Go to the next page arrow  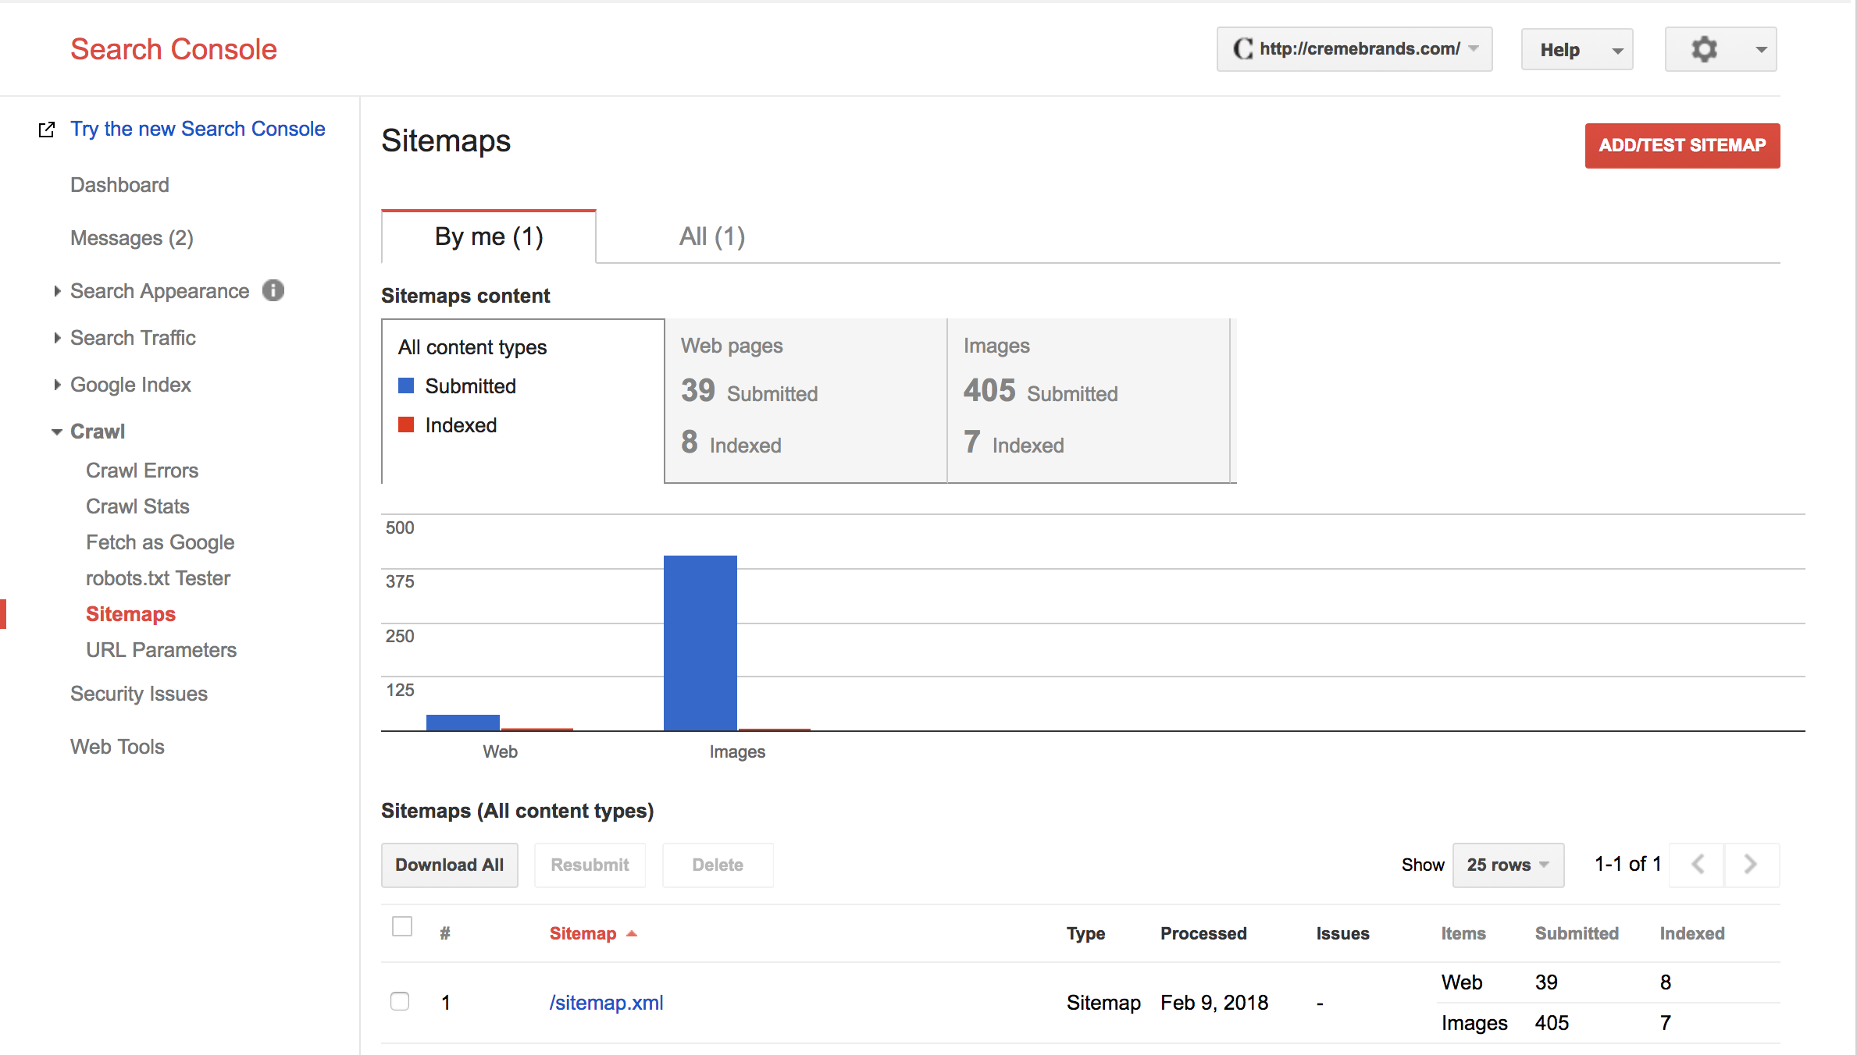coord(1752,865)
